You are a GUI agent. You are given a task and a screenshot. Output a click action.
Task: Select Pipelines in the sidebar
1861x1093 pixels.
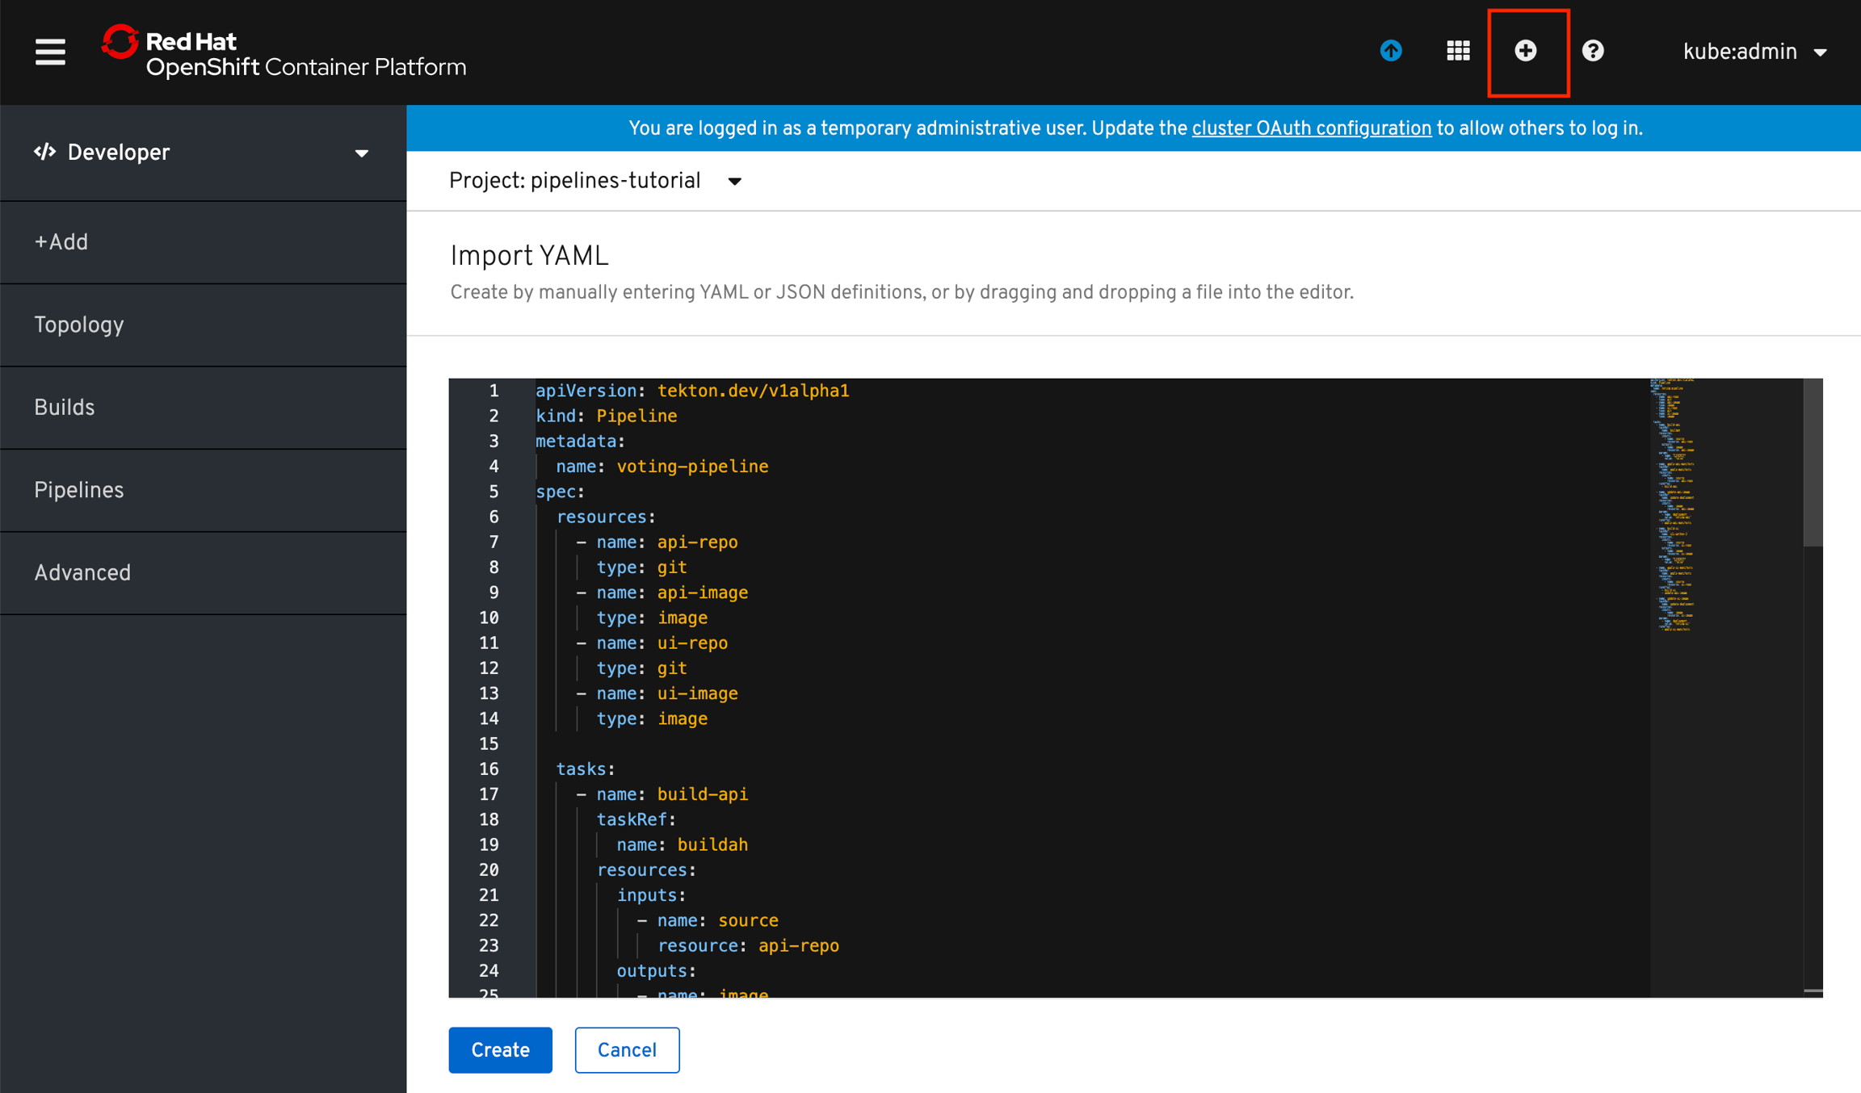point(79,490)
